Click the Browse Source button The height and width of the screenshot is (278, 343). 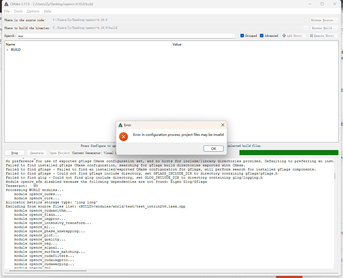[324, 20]
